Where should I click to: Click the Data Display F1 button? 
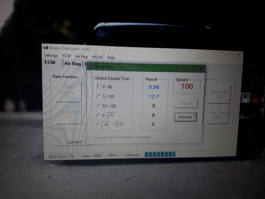click(x=68, y=92)
